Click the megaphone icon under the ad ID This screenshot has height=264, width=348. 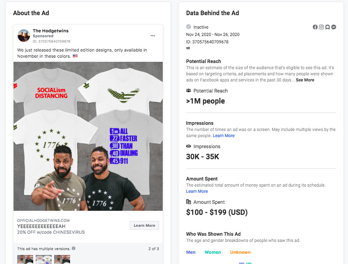(188, 48)
